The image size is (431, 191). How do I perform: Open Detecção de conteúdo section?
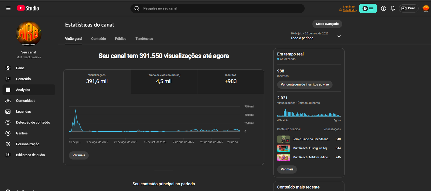coord(33,122)
